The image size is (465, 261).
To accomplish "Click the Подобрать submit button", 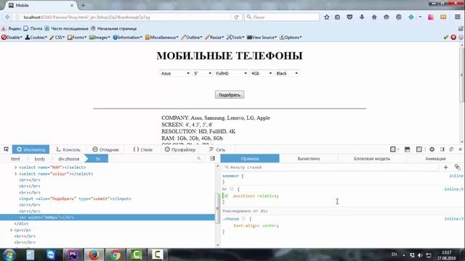I will 230,95.
